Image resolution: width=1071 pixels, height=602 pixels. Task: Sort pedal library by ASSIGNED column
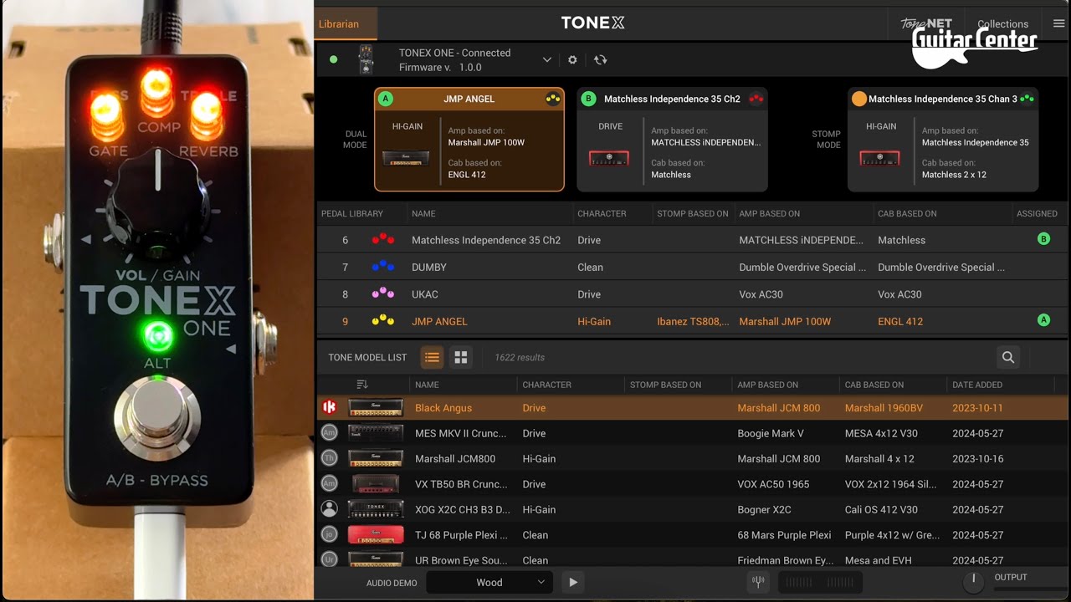click(1037, 213)
